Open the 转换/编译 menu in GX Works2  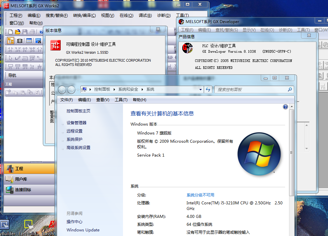(84, 15)
